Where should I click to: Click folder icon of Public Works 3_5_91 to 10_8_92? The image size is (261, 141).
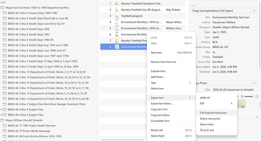5,72
